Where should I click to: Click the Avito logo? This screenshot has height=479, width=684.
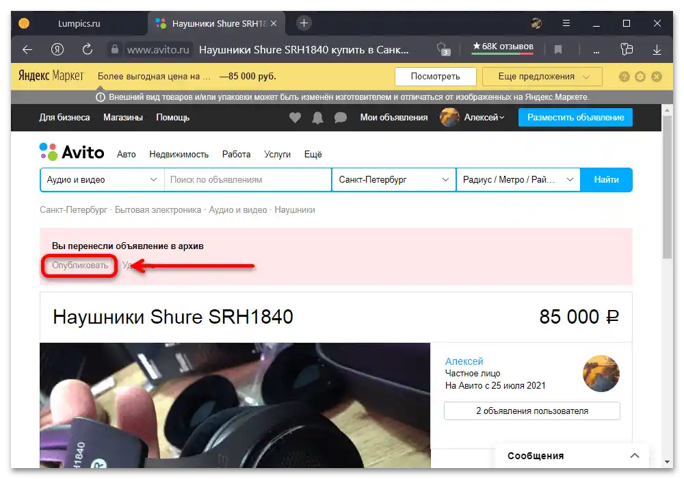[72, 152]
